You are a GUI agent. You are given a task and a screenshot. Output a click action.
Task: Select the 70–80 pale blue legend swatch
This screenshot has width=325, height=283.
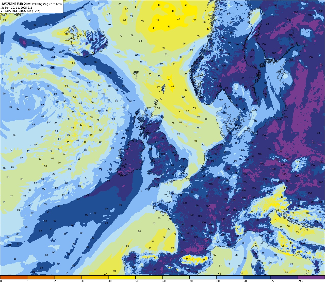click(203, 277)
